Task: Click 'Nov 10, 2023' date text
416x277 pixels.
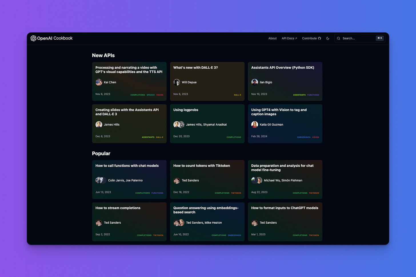Action: (x=259, y=94)
